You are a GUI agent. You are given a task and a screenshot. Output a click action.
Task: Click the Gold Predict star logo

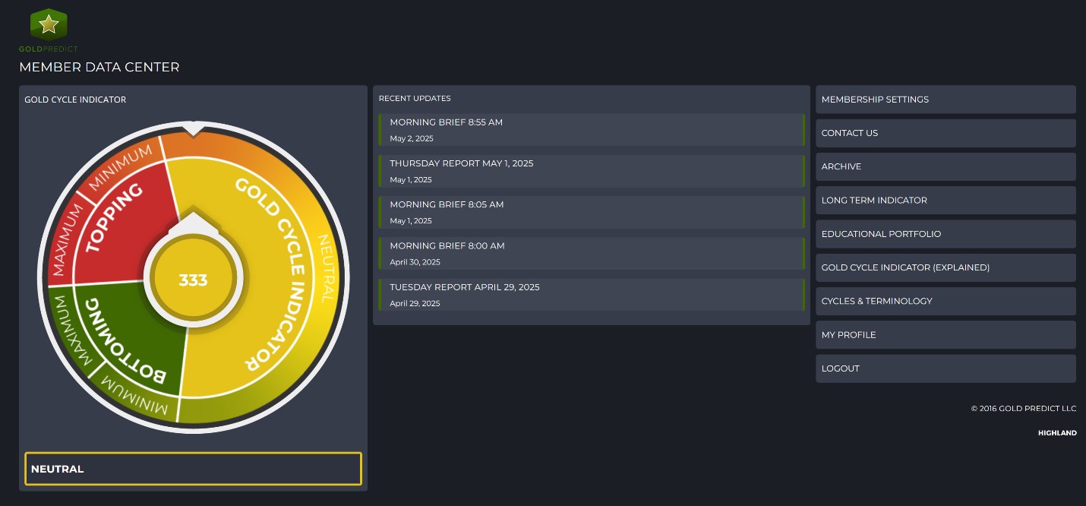(x=49, y=26)
